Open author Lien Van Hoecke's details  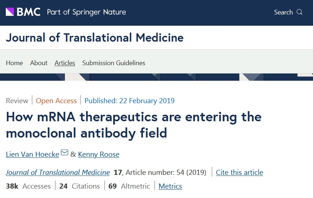(x=33, y=154)
